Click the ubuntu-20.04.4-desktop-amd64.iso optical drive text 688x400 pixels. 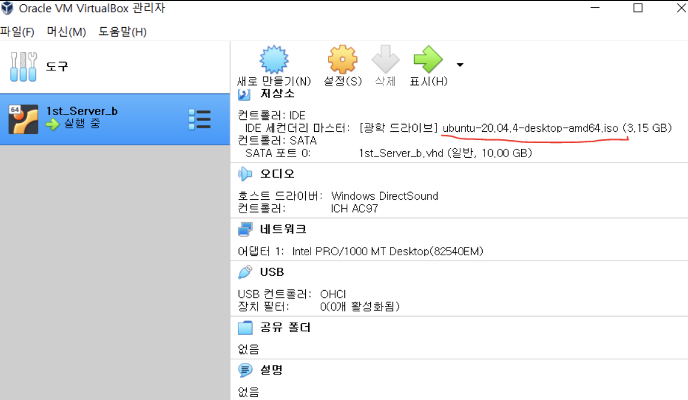[530, 128]
